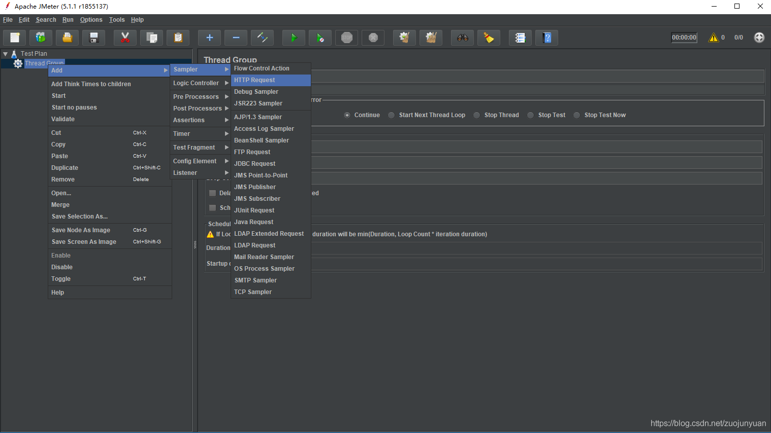Select the Start Next Thread Loop radio button

tap(391, 115)
